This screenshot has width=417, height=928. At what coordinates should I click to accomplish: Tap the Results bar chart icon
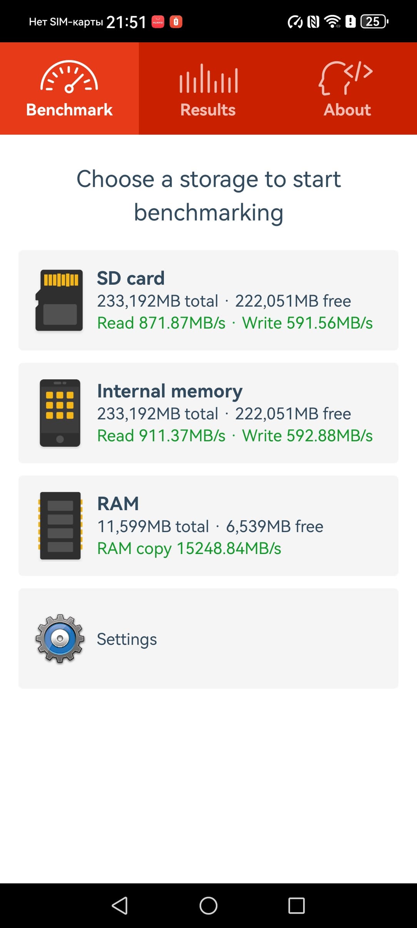click(x=208, y=79)
